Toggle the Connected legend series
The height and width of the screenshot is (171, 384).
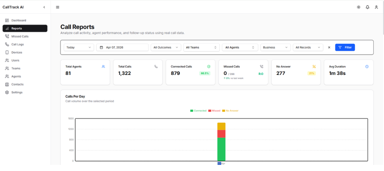(198, 110)
